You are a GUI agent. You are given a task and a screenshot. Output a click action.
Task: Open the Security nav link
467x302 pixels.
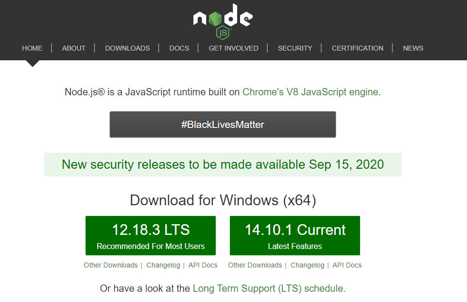pos(295,48)
